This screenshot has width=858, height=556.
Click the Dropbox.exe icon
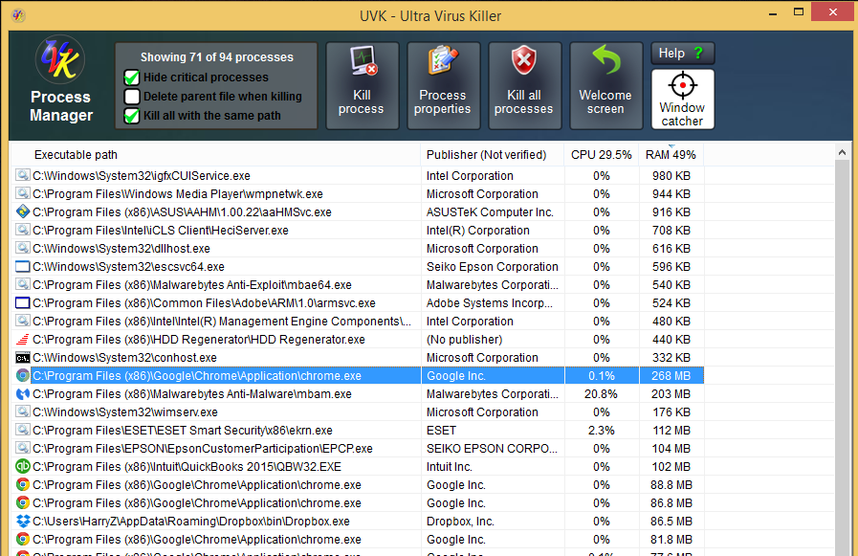point(22,521)
